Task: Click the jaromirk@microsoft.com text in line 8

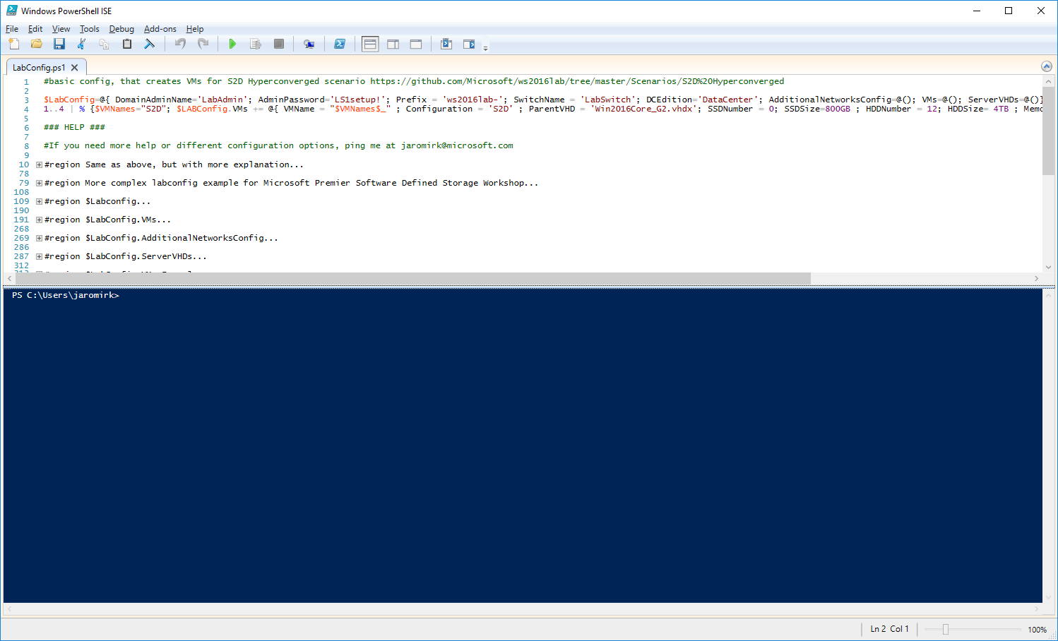Action: [457, 145]
